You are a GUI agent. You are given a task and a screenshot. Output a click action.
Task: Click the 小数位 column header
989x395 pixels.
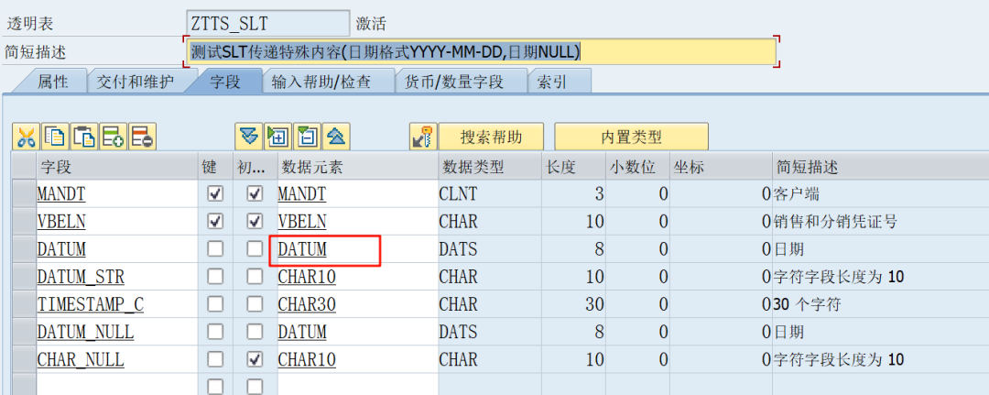tap(637, 167)
